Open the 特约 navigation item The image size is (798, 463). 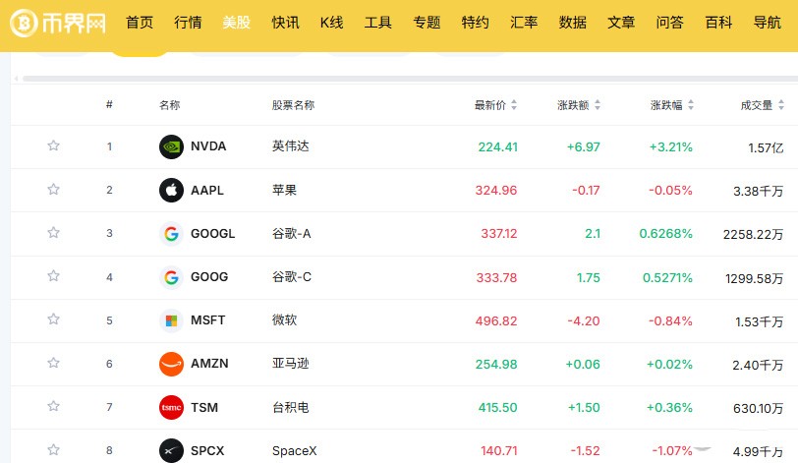point(476,23)
